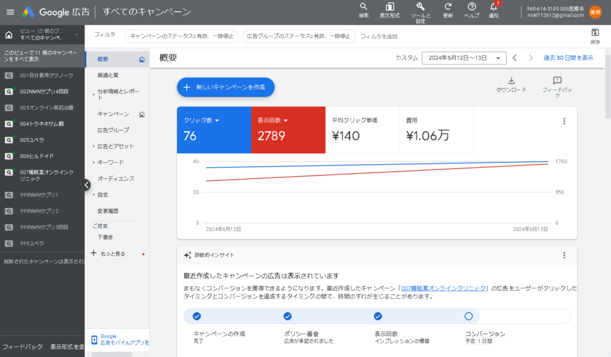
Task: Click the sparkle 診断的インサイト icon
Action: tap(187, 256)
